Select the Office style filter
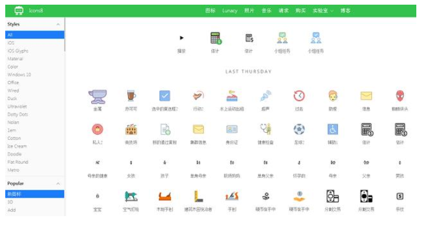This screenshot has height=226, width=421. [x=13, y=83]
